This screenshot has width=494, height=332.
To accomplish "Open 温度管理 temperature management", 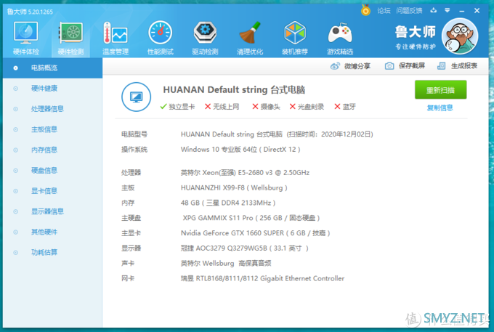I will (116, 38).
